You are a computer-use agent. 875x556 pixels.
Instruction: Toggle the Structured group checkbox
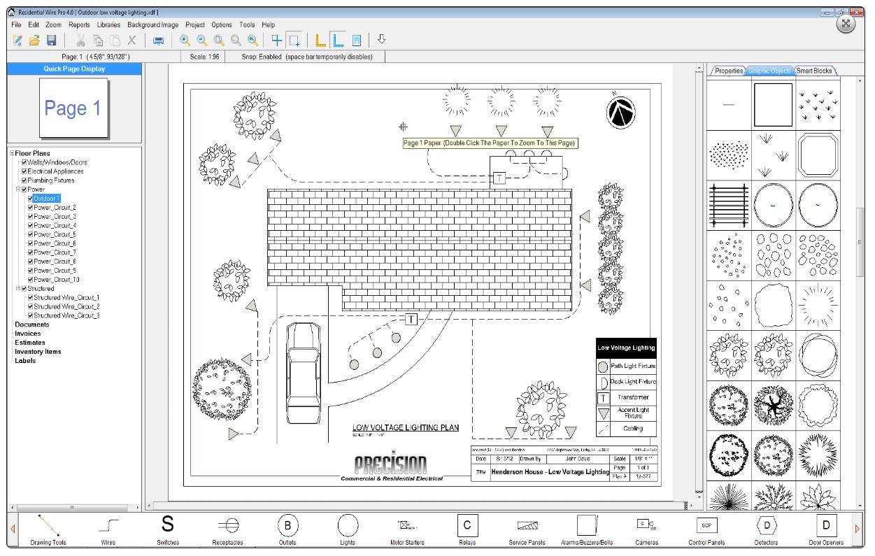coord(24,288)
